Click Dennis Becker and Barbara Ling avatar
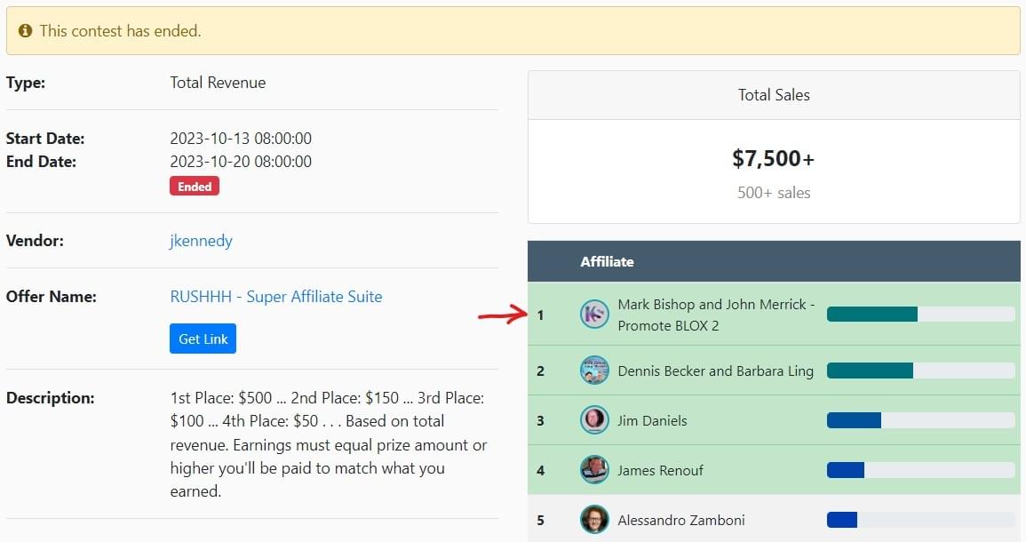Viewport: 1026px width, 542px height. (x=594, y=371)
